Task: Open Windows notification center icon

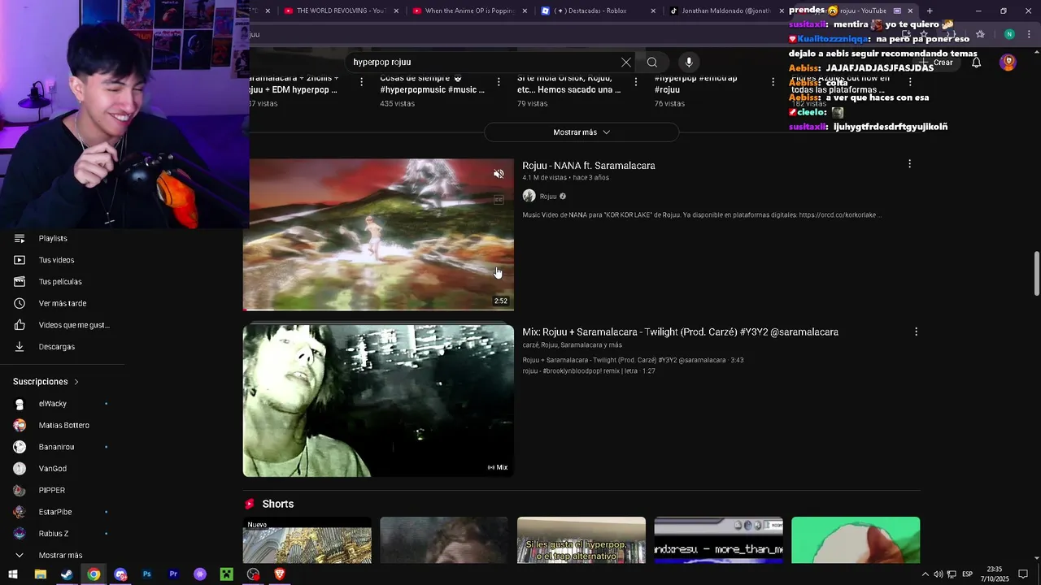Action: click(x=1023, y=574)
